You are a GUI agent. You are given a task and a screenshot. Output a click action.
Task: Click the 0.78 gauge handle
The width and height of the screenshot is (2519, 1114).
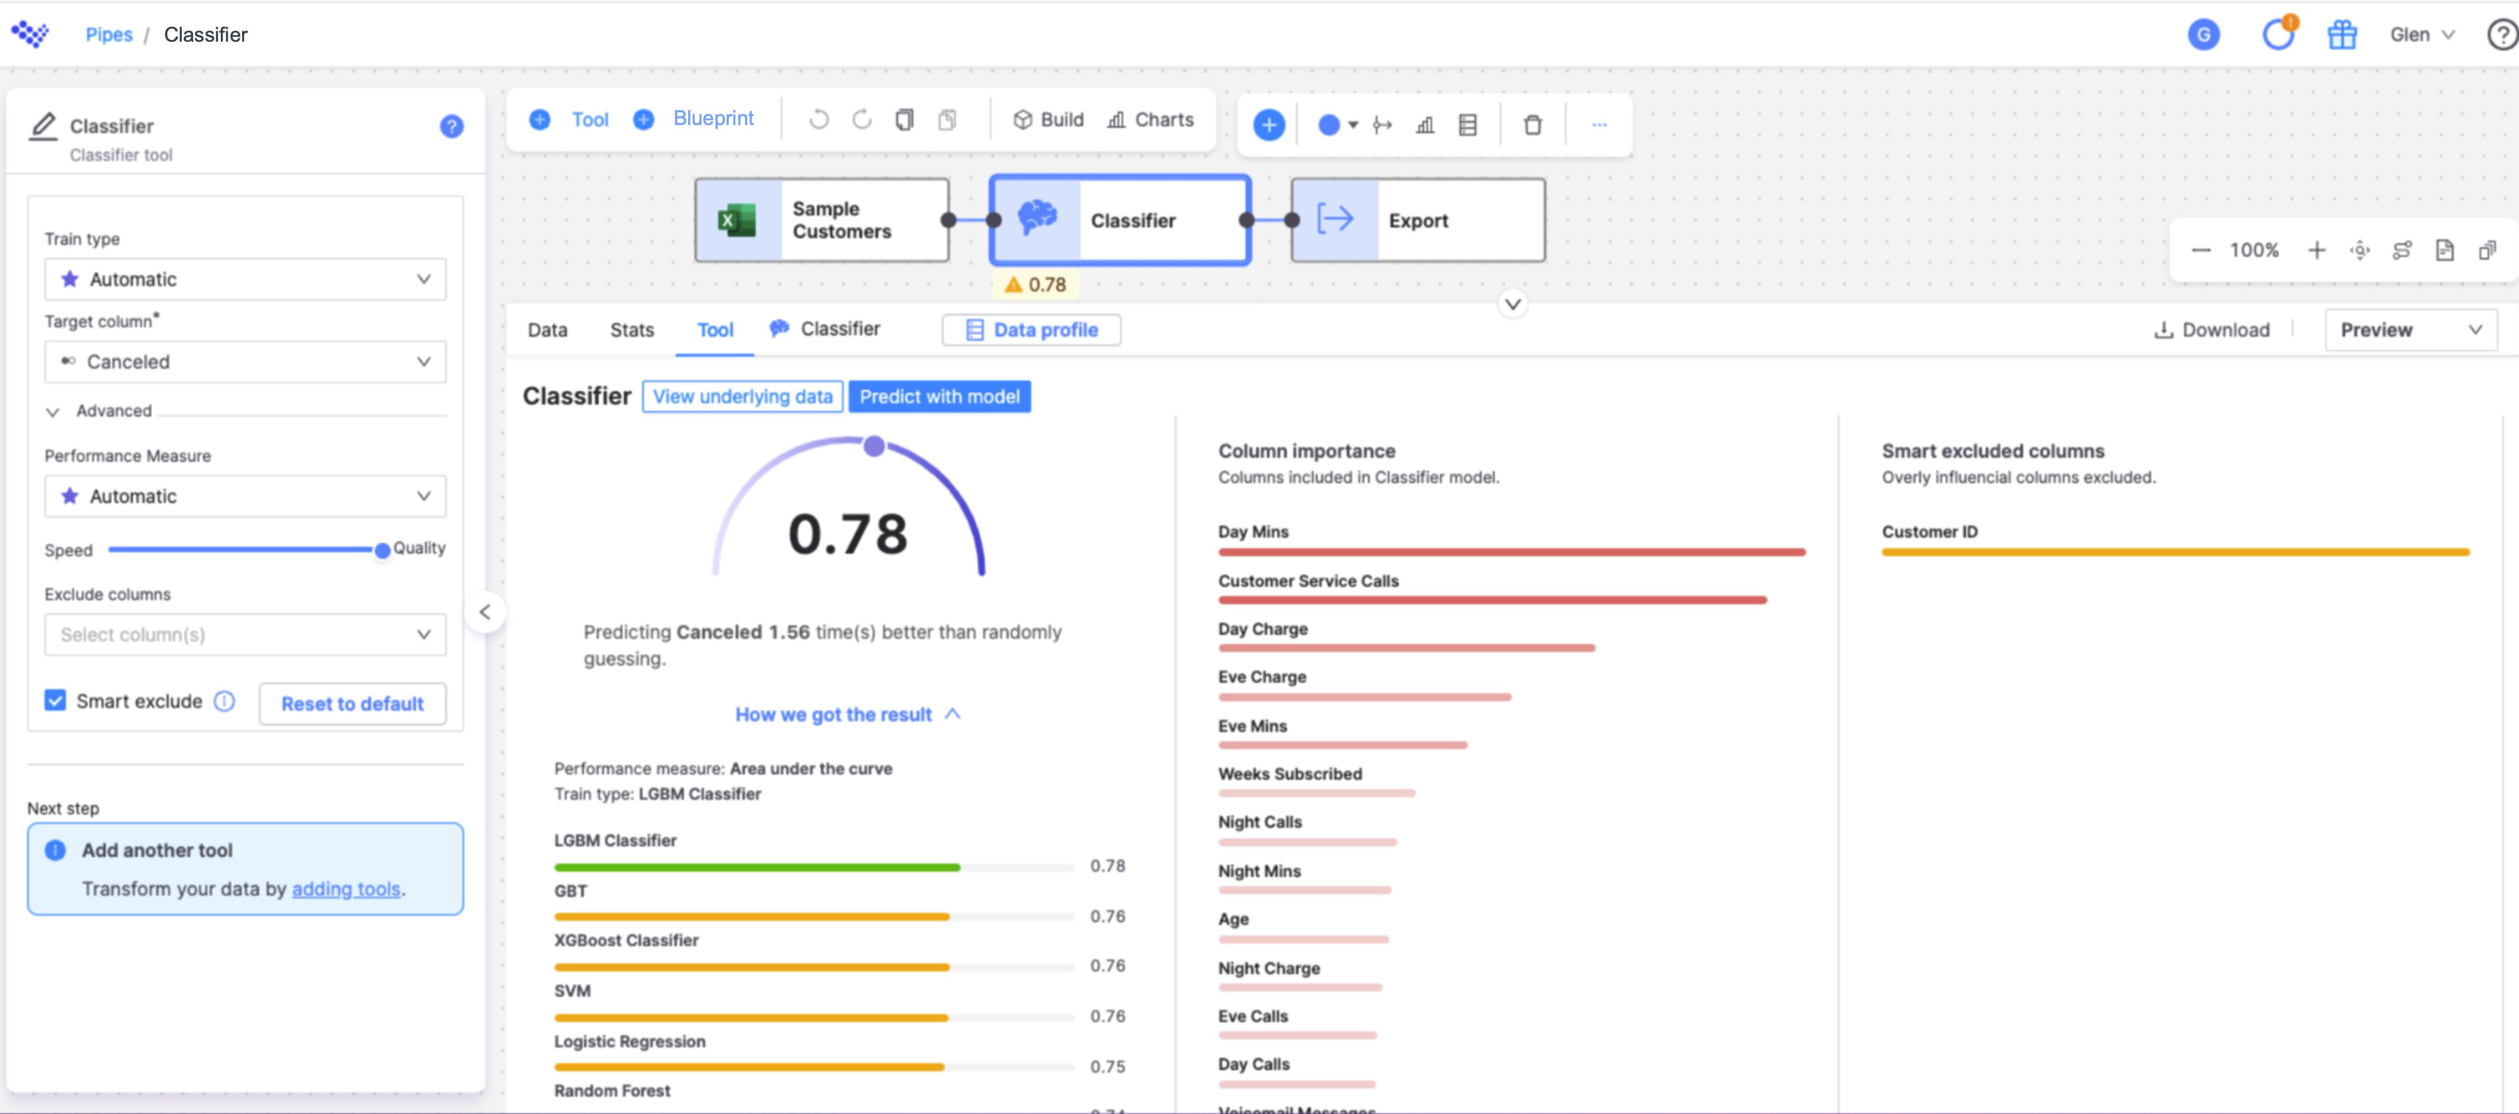(x=874, y=446)
